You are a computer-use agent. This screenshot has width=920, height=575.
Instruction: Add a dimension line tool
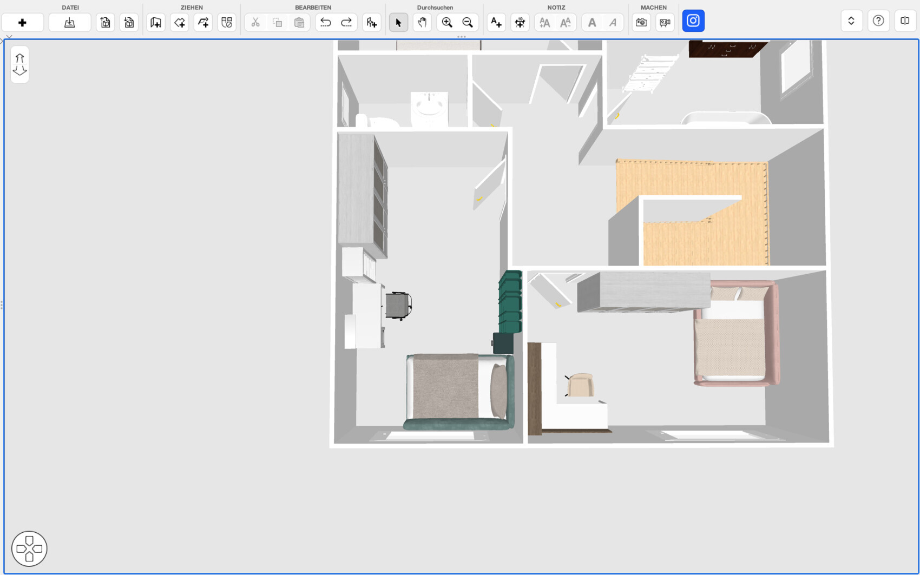click(520, 23)
